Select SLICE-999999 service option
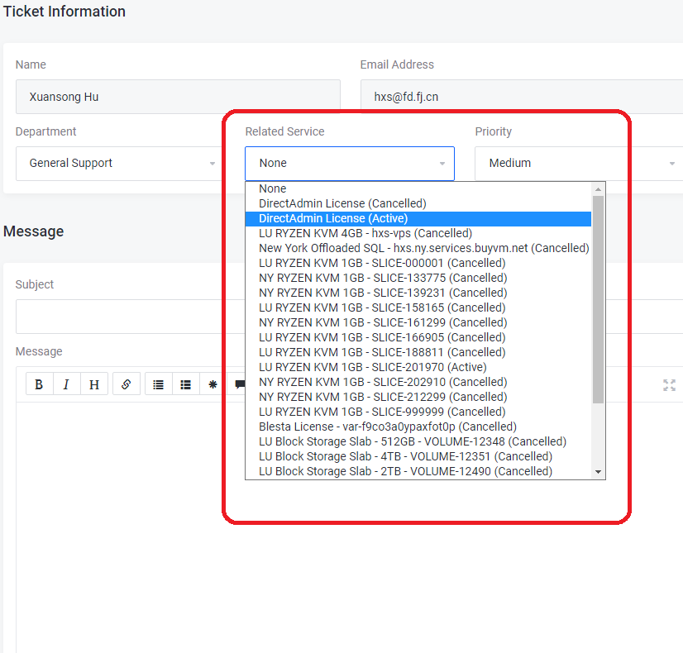 tap(418, 412)
